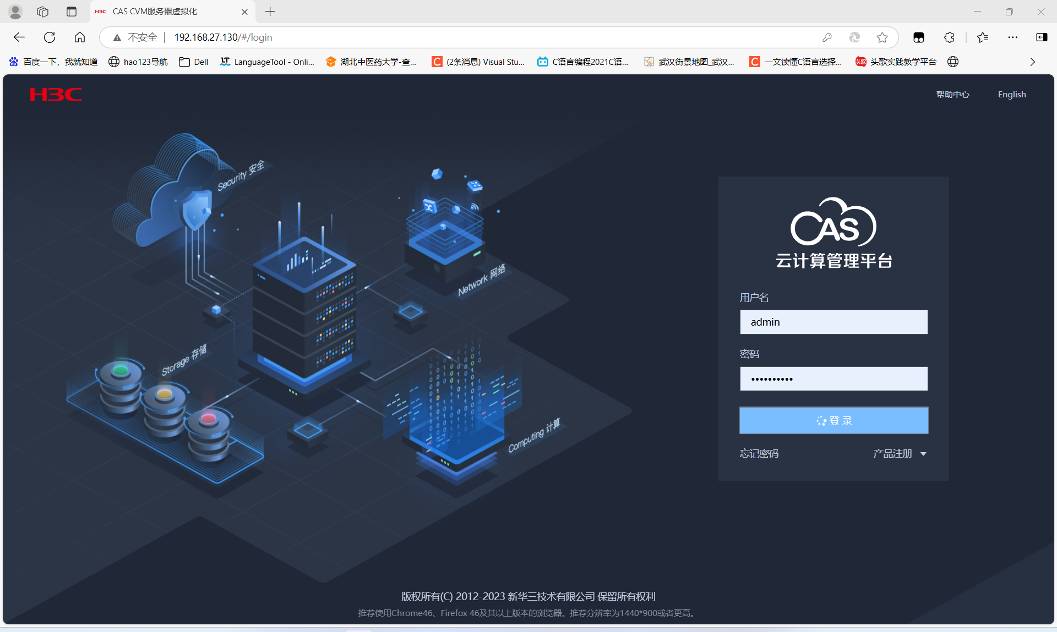
Task: Open the favorites list icon
Action: pyautogui.click(x=983, y=37)
